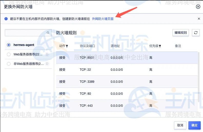The height and width of the screenshot is (132, 203).
Task: Close the 更换外网防火墙 dialog
Action: point(198,7)
